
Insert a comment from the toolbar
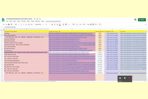(91, 24)
